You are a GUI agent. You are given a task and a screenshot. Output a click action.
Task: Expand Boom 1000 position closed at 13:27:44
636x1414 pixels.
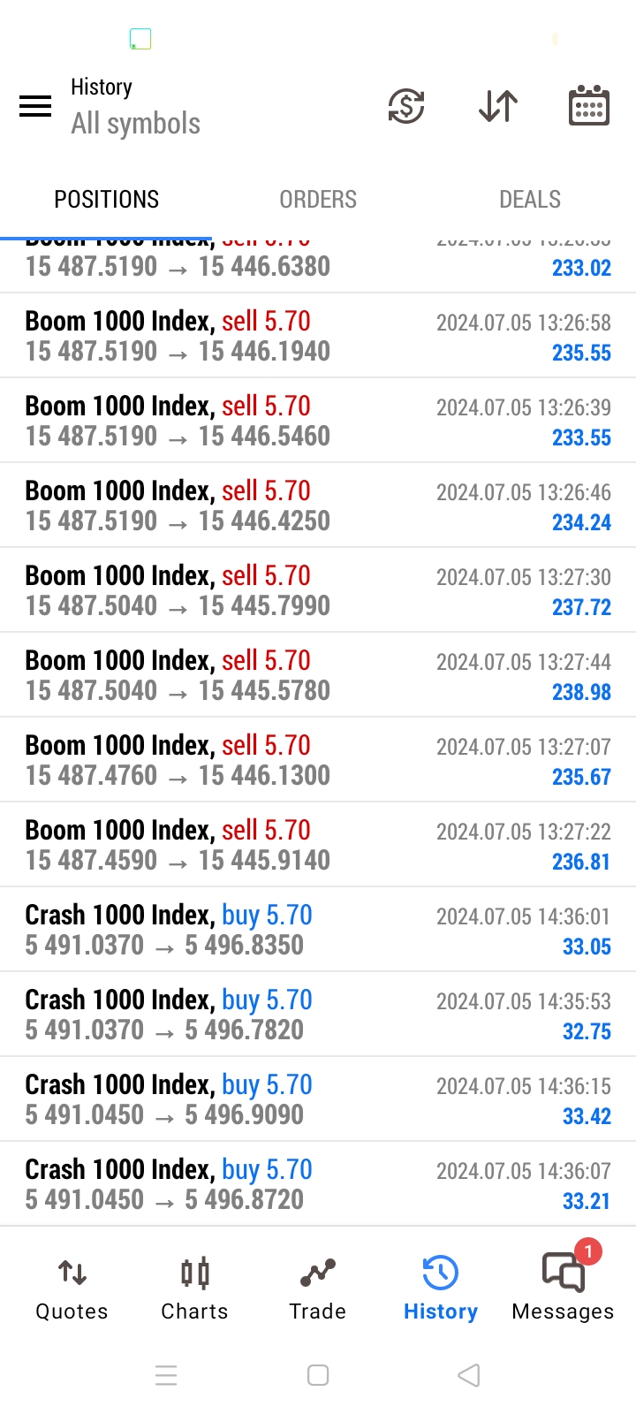[318, 675]
